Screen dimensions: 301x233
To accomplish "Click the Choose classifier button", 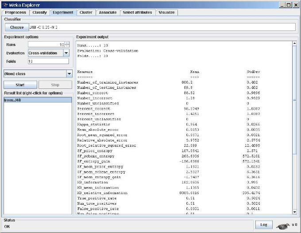I will pyautogui.click(x=17, y=27).
